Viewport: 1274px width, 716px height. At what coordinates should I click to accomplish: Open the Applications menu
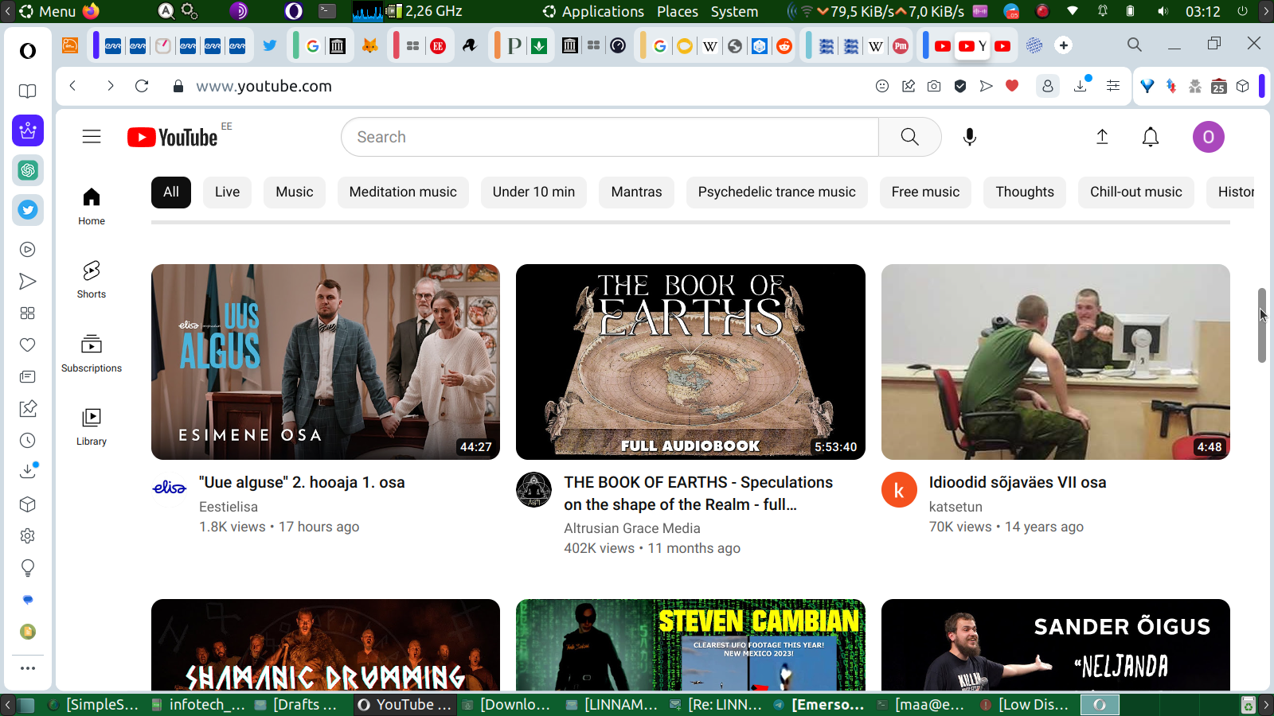593,11
